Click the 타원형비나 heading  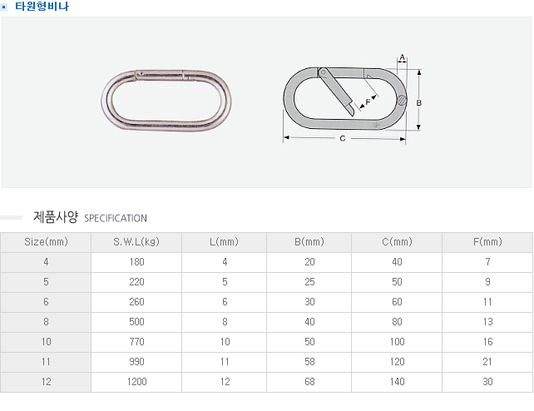(42, 7)
